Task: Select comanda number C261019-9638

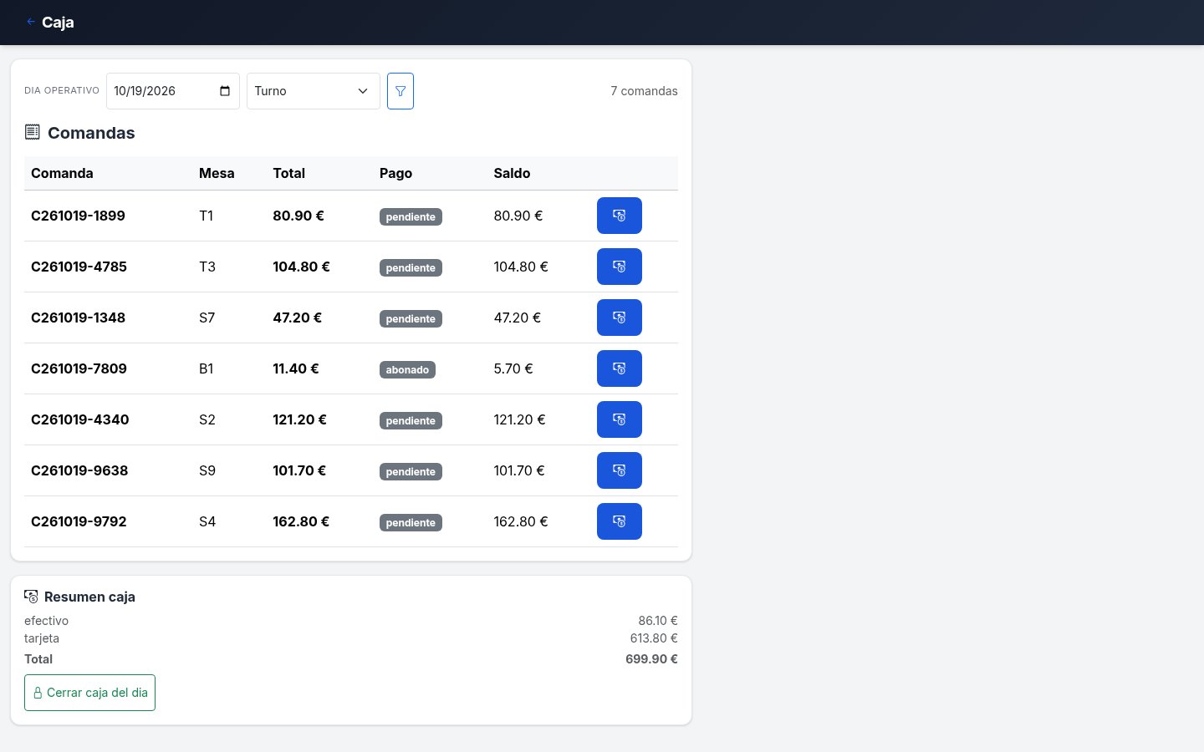Action: tap(79, 470)
